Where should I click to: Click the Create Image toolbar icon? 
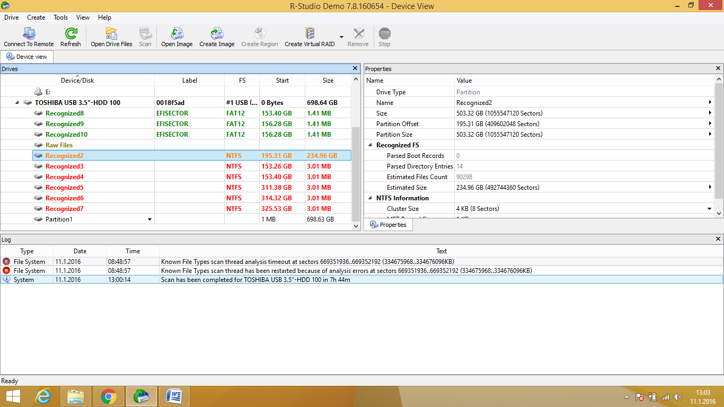[x=217, y=33]
